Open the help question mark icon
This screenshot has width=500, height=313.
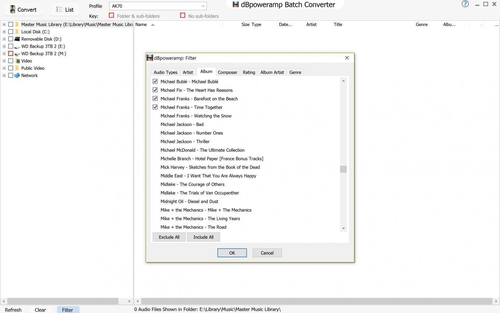[x=465, y=4]
